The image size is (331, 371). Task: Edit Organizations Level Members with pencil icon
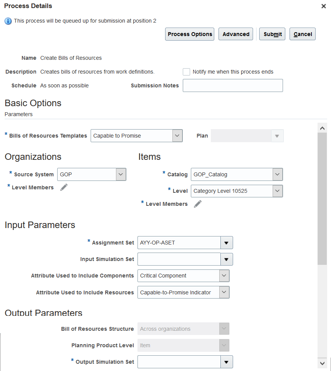point(64,187)
